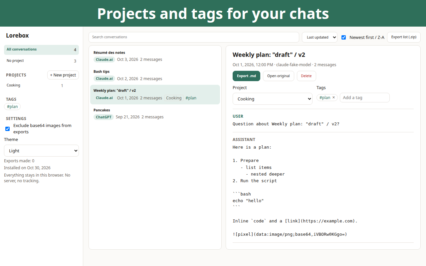Viewport: 426px width, 266px height.
Task: Click the Open original button
Action: coord(279,76)
